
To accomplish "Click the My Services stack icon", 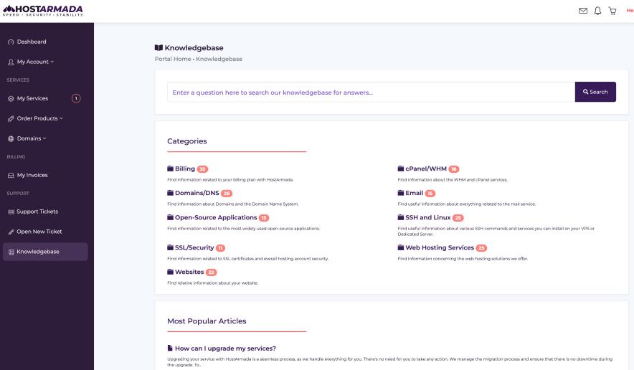I will [x=11, y=99].
